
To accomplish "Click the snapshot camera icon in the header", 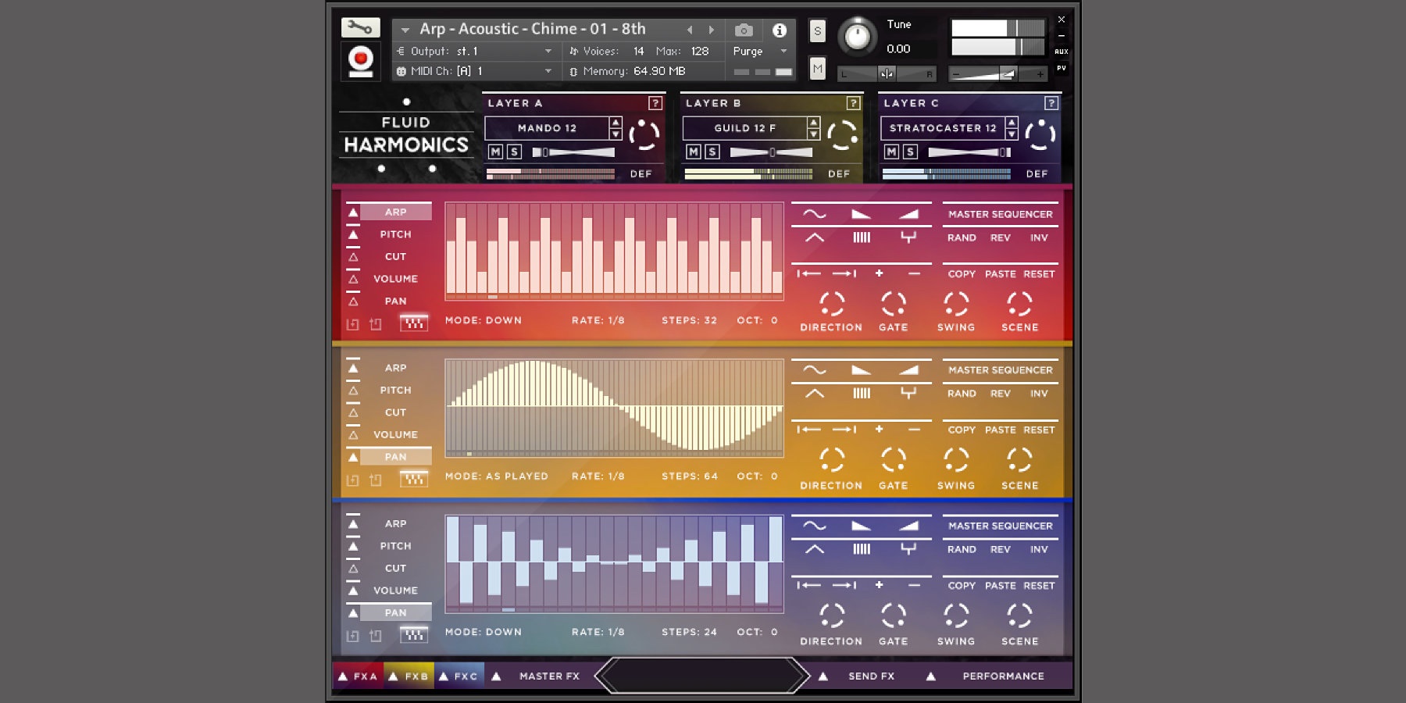I will coord(743,29).
